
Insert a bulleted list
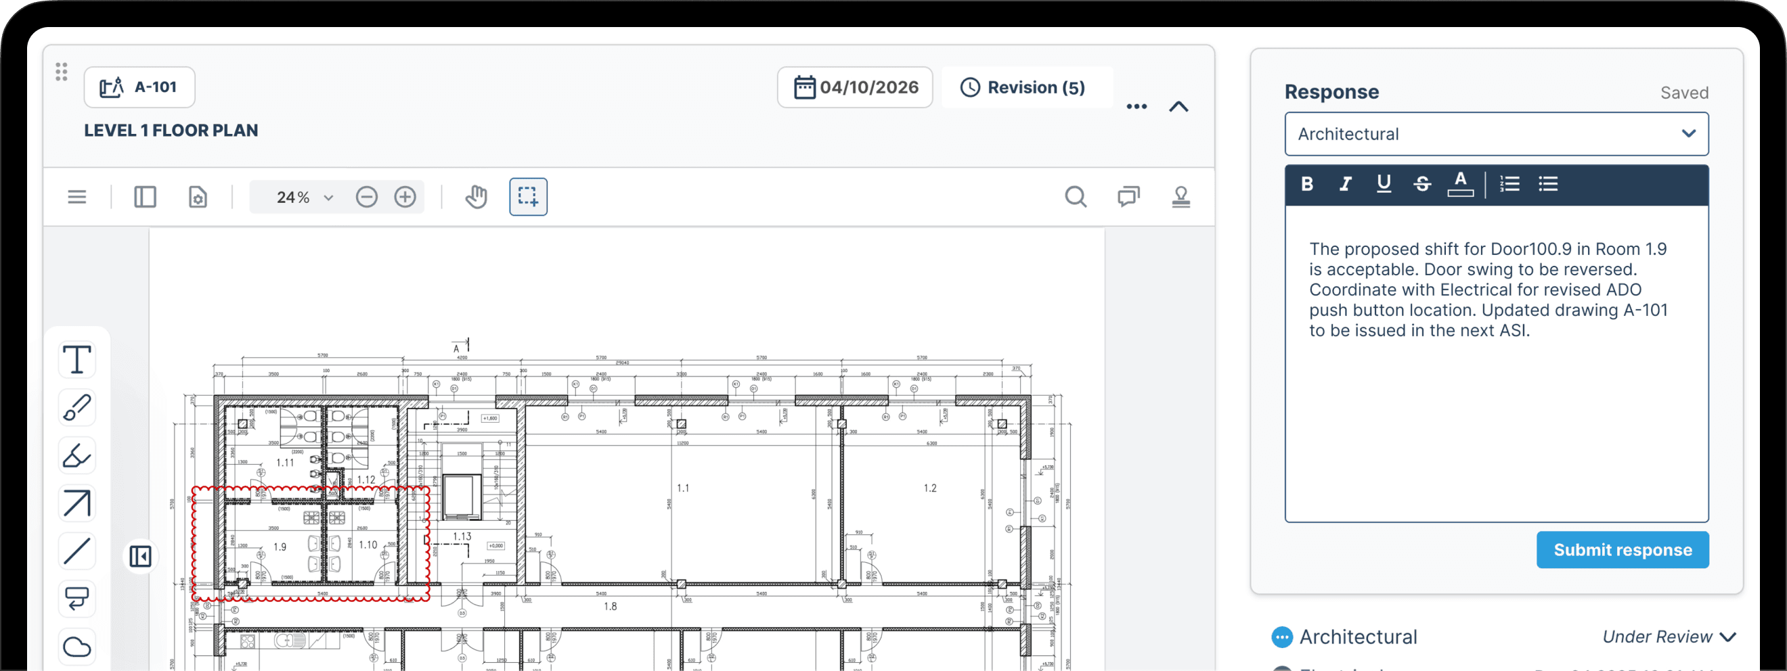point(1548,184)
